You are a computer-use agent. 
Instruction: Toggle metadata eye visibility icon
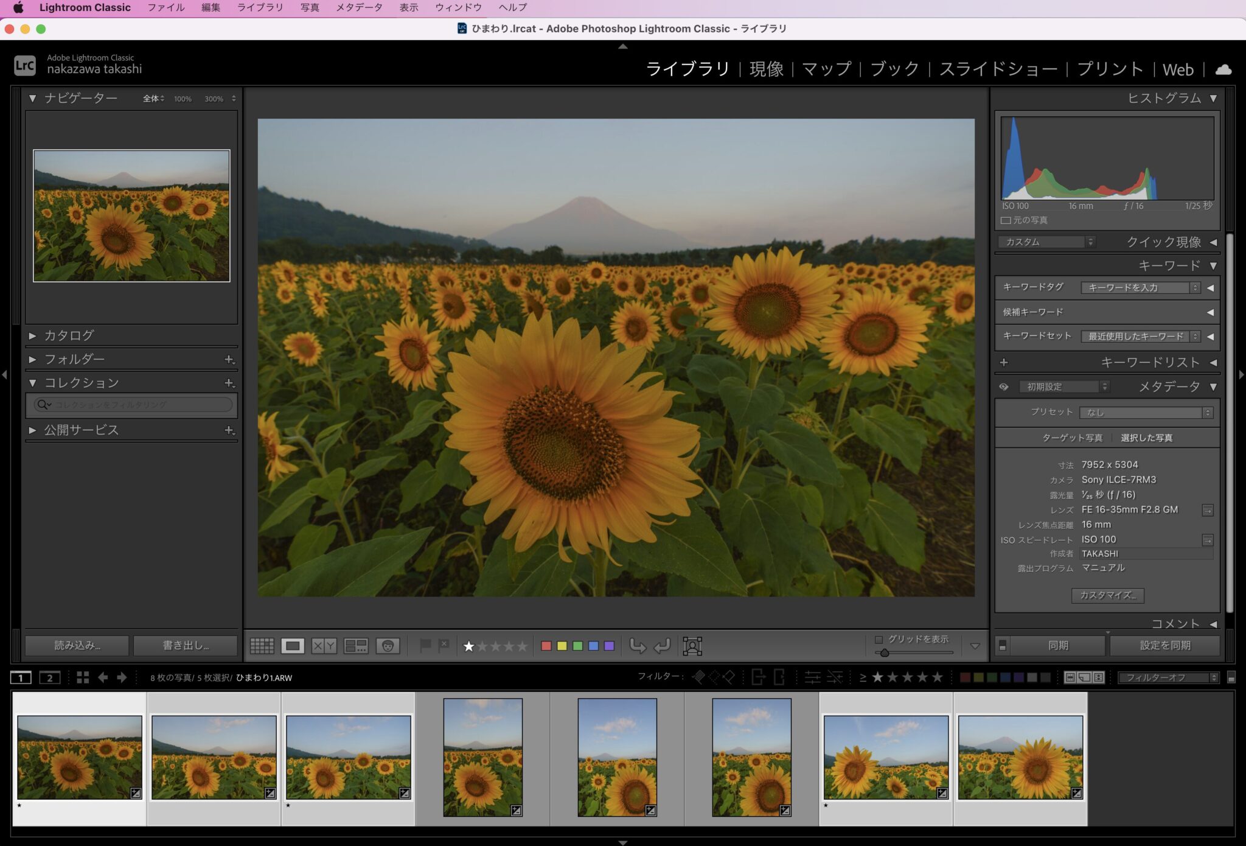[x=1004, y=386]
